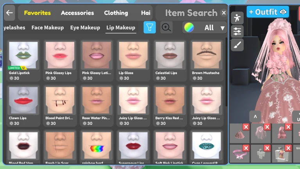This screenshot has width=300, height=169.
Task: Choose Pink Glossy Latina lips item
Action: [96, 61]
